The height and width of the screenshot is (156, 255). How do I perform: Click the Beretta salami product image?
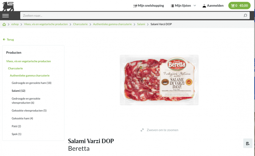159,80
